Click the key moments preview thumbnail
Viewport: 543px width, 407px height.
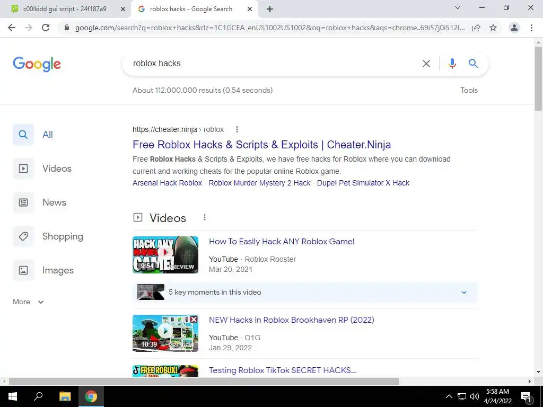click(150, 292)
